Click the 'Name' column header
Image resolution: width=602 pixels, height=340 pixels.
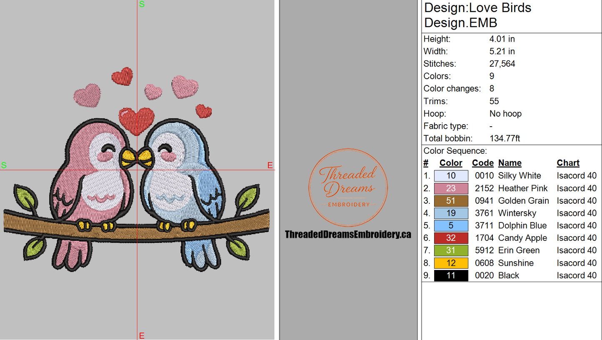point(510,163)
